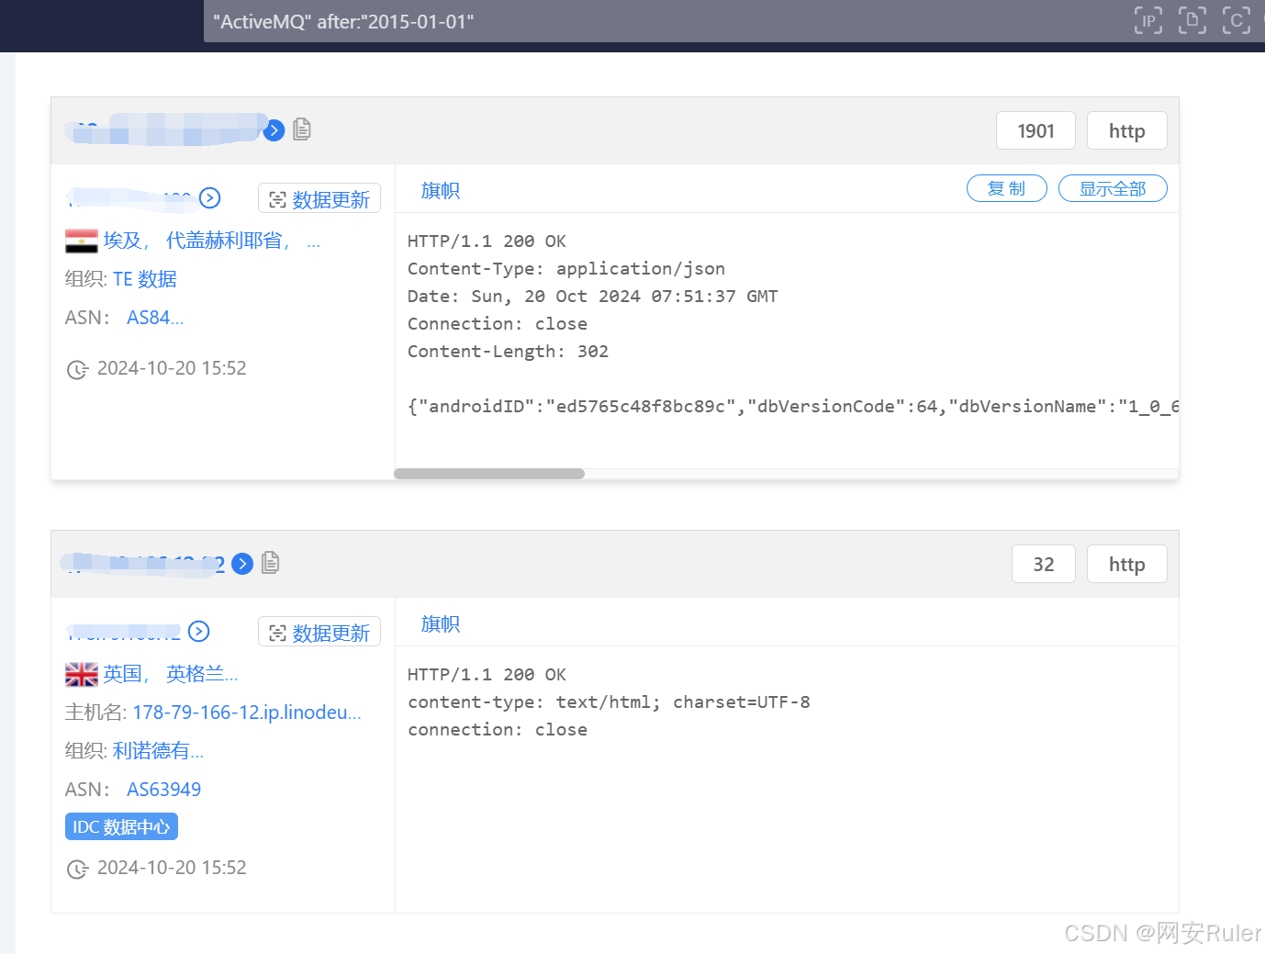Click the blurred IP title of the second result

point(144,564)
